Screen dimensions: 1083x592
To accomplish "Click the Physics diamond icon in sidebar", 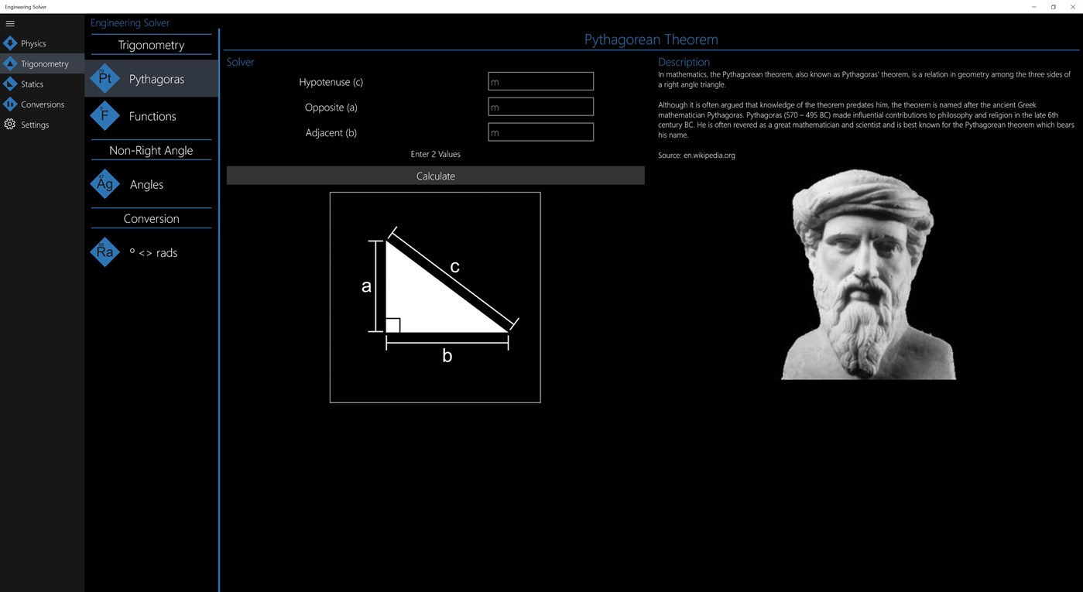I will point(10,43).
